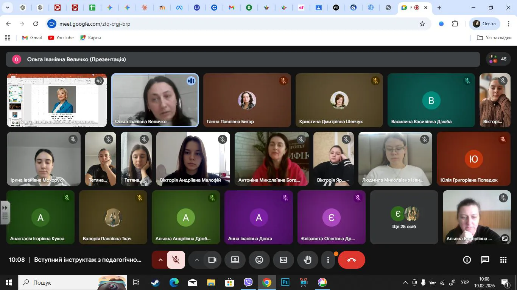This screenshot has height=290, width=517.
Task: Open more options three-dot menu
Action: click(x=328, y=260)
